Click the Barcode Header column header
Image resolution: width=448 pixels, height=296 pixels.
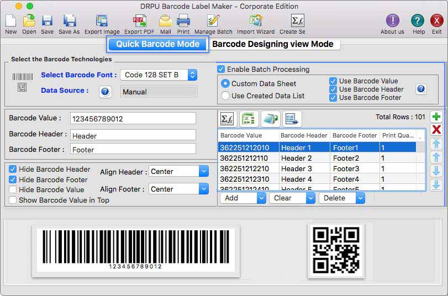tap(304, 135)
